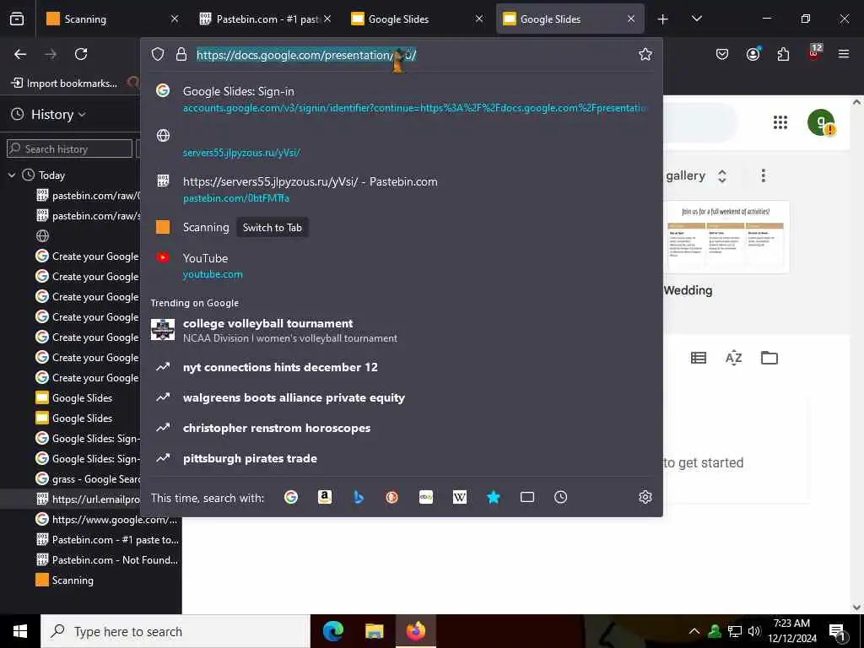Close the Scanning tab
This screenshot has height=648, width=864.
tap(175, 19)
